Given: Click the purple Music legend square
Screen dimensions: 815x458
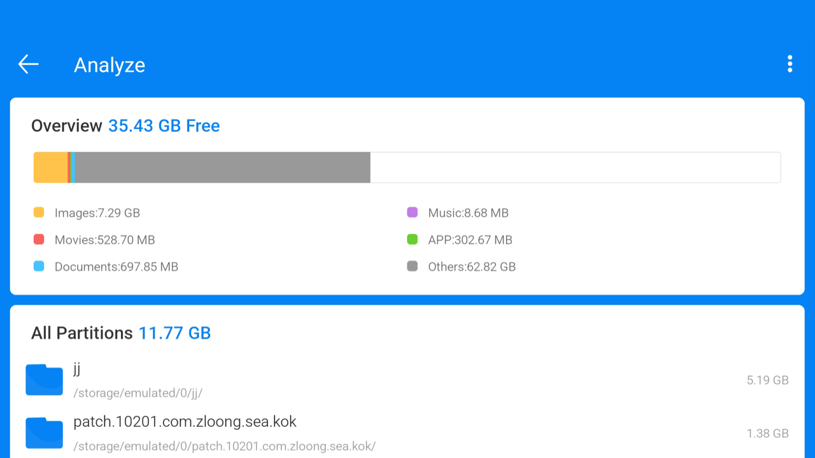Looking at the screenshot, I should point(413,212).
